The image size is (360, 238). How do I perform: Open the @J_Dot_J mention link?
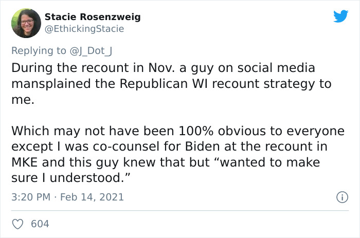pyautogui.click(x=89, y=50)
